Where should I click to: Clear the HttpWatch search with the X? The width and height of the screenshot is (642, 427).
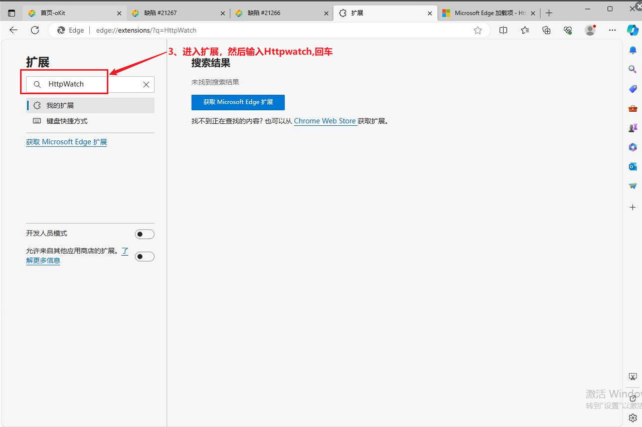tap(146, 85)
